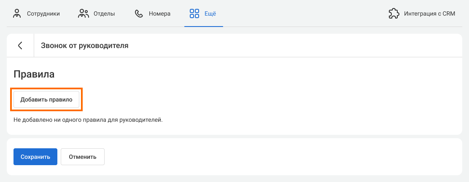
Task: Click the Правила section heading
Action: click(34, 75)
